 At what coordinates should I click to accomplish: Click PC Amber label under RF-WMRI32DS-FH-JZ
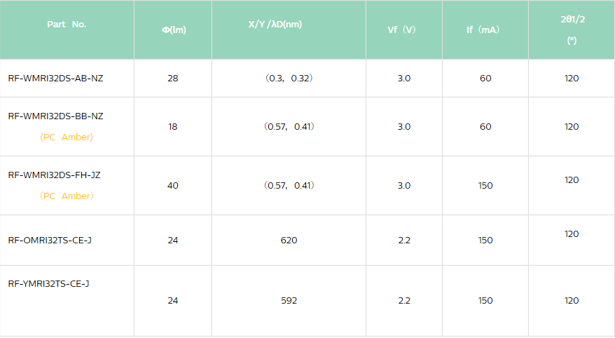point(67,196)
